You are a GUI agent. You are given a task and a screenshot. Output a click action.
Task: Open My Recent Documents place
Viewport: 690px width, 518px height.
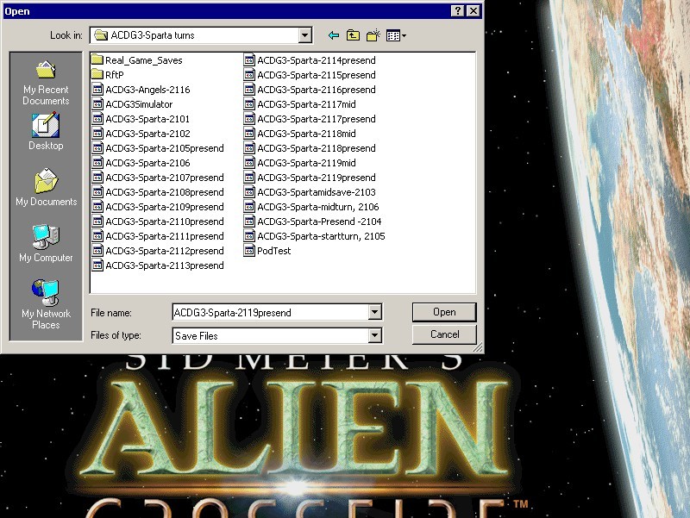46,82
